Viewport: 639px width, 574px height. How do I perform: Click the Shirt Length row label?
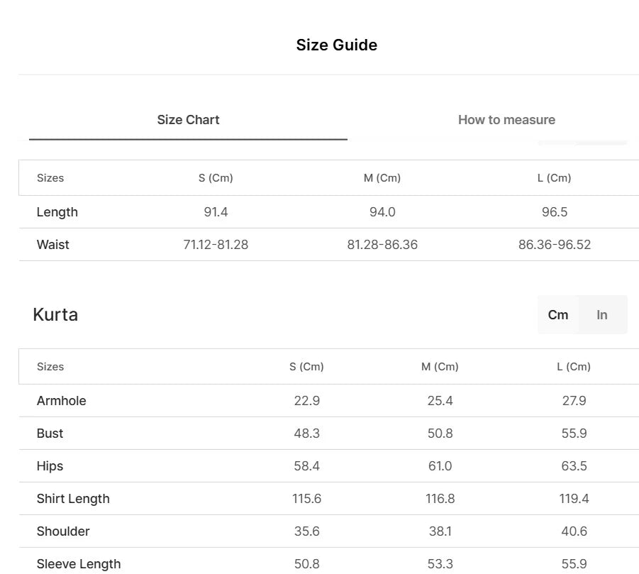[73, 499]
